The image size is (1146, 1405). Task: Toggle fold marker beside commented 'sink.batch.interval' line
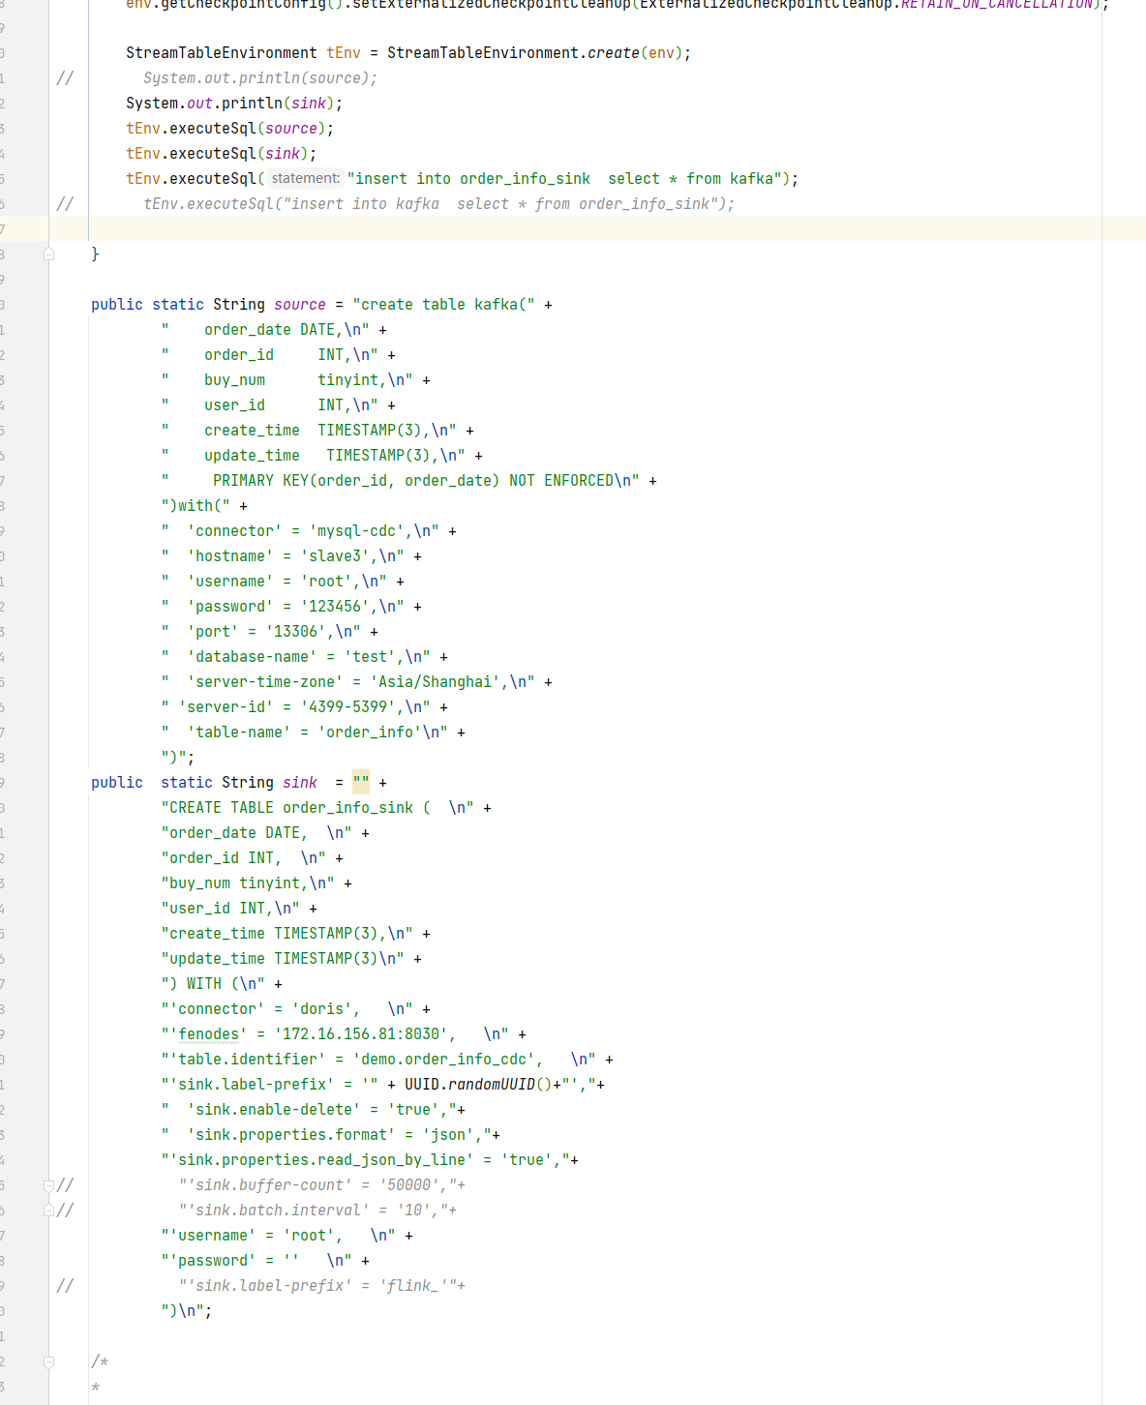coord(48,1211)
